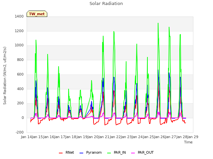Image resolution: width=213 pixels, height=159 pixels.
Task: Click the first green PAR_IN peak on Jan 15
Action: click(x=36, y=40)
